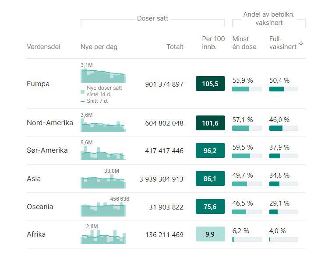Image resolution: width=321 pixels, height=262 pixels.
Task: Select the Minst én dose header
Action: point(244,42)
